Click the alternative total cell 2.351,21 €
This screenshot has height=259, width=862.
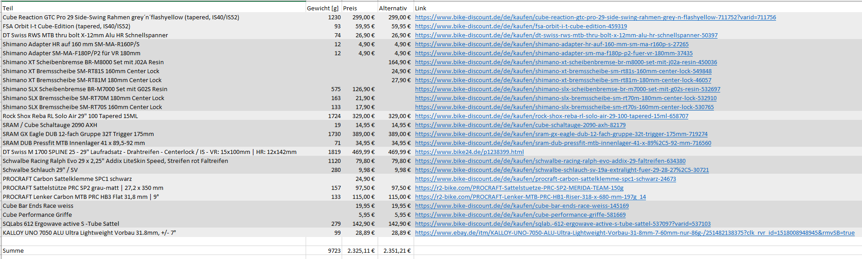[397, 251]
